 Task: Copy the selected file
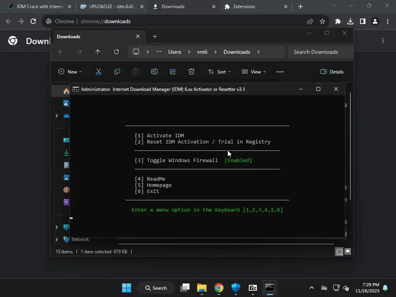point(117,72)
